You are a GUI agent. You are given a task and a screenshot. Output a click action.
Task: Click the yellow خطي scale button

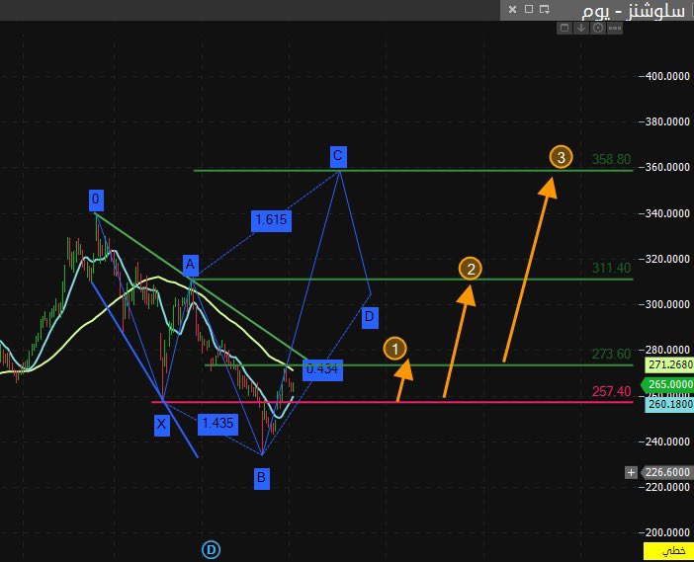pos(668,551)
